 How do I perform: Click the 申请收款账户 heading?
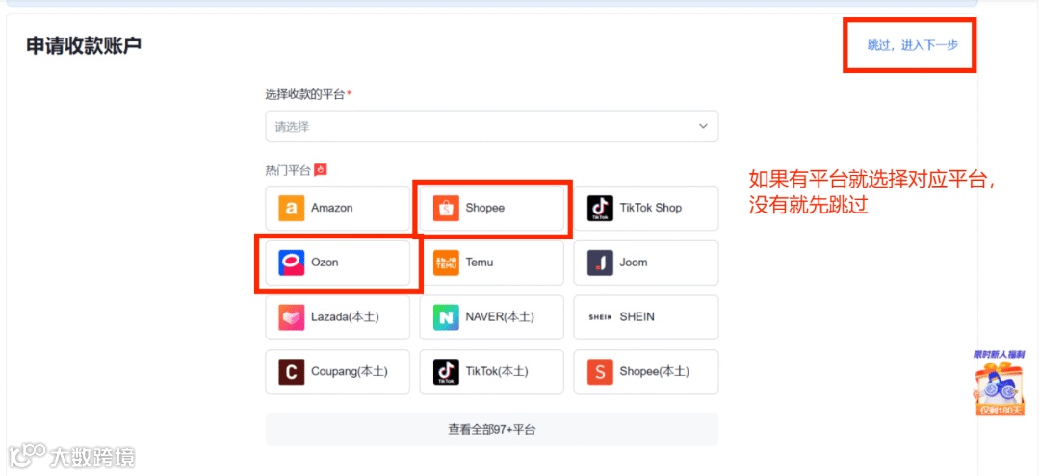pos(84,45)
